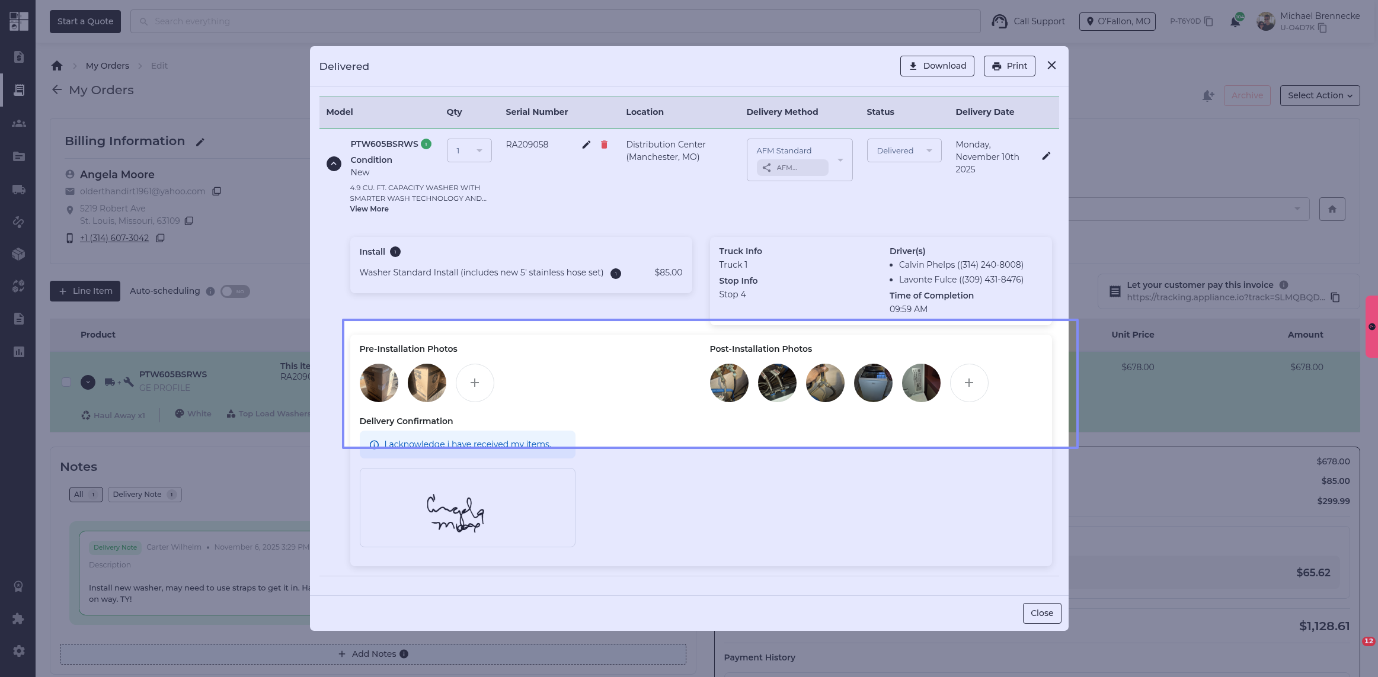Toggle the Auto-scheduling switch

click(x=235, y=291)
